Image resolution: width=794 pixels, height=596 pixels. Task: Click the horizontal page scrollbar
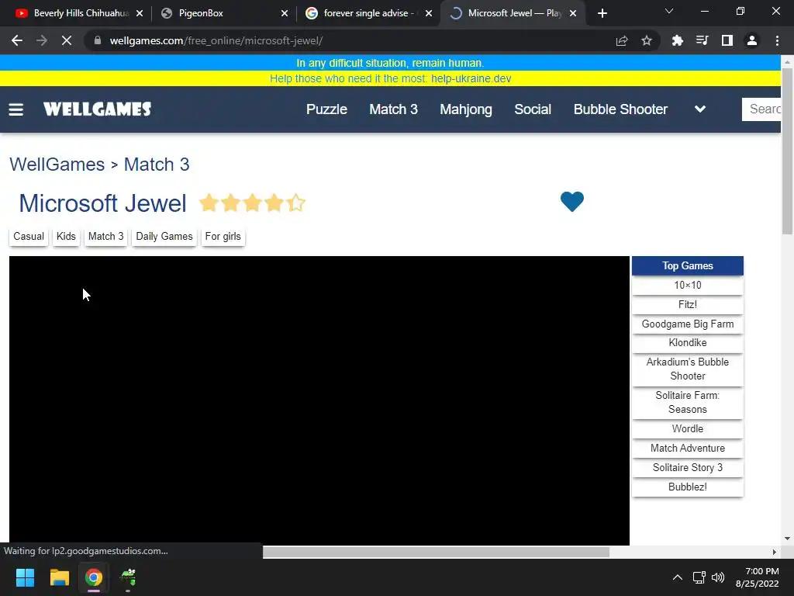(436, 552)
